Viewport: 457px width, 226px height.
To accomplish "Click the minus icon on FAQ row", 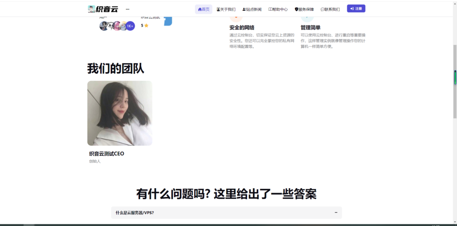I will pyautogui.click(x=336, y=213).
